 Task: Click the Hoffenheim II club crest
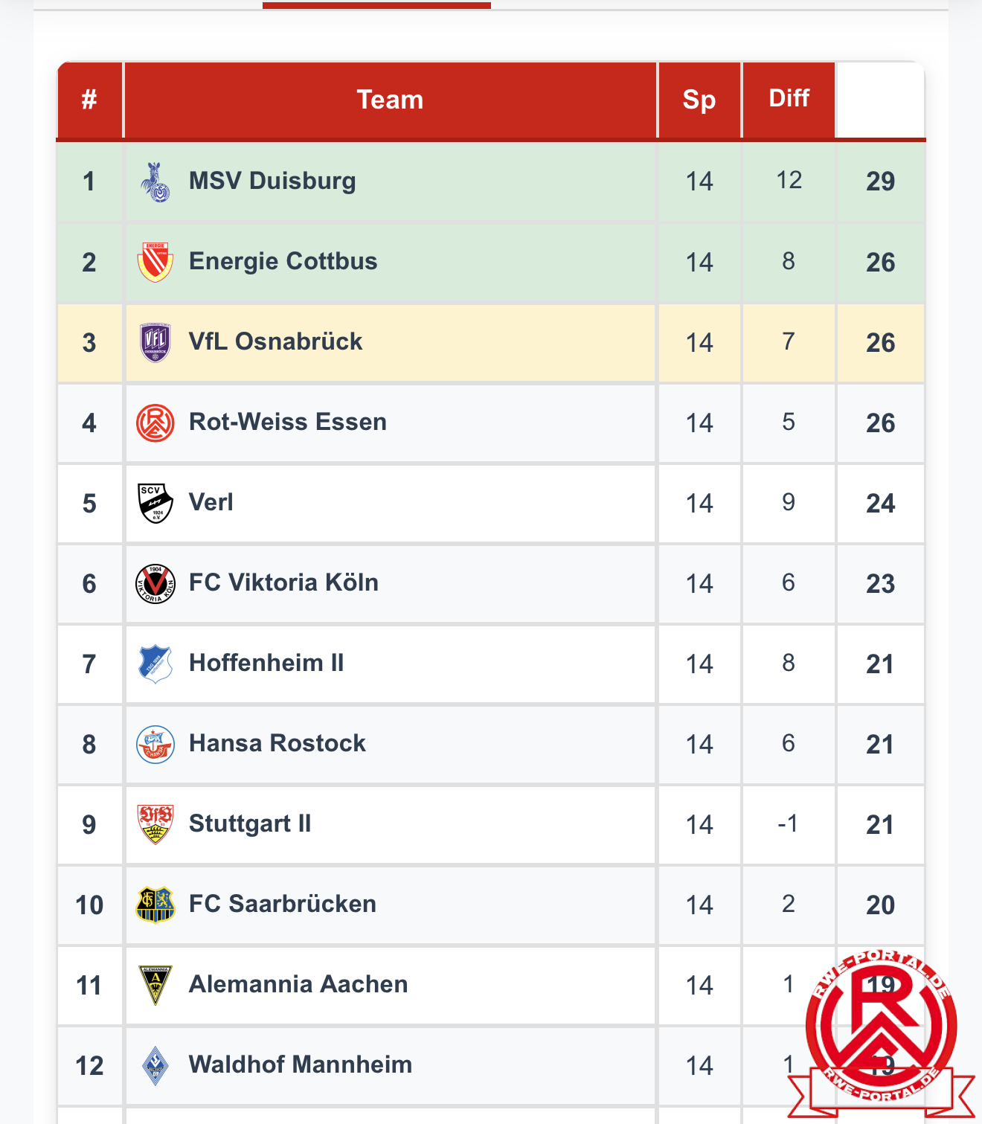click(x=155, y=664)
